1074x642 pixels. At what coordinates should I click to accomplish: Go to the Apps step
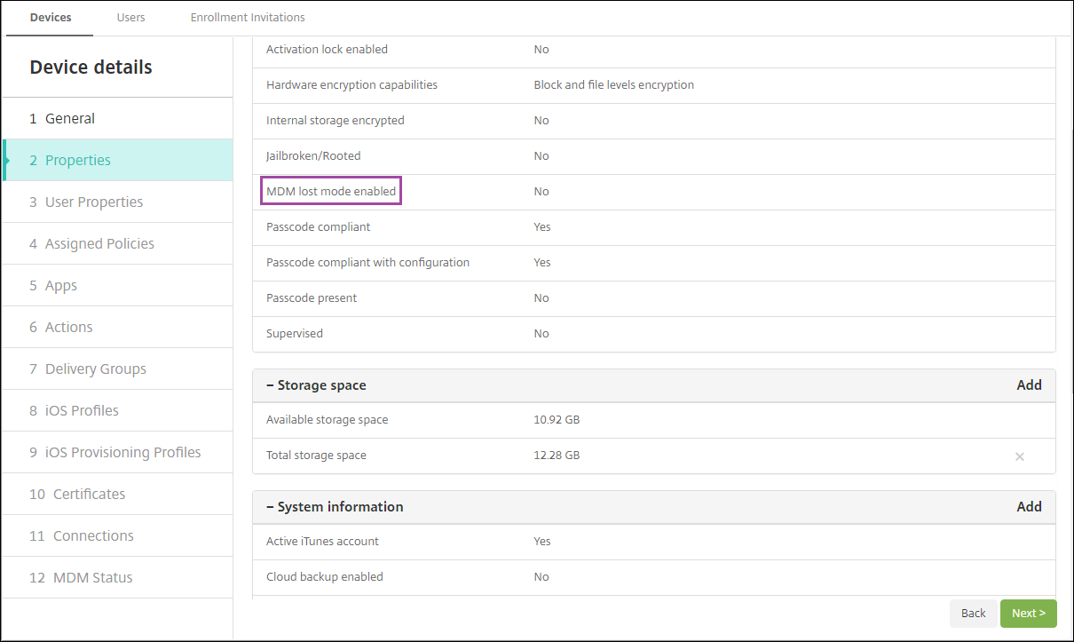pos(60,286)
